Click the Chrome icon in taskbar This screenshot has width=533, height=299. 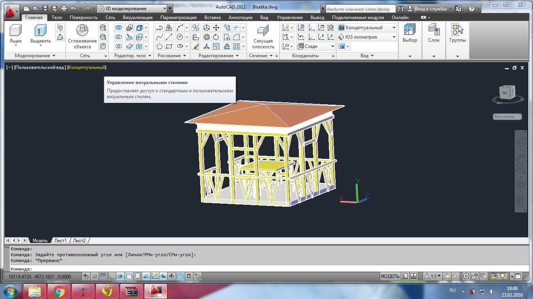coord(59,291)
